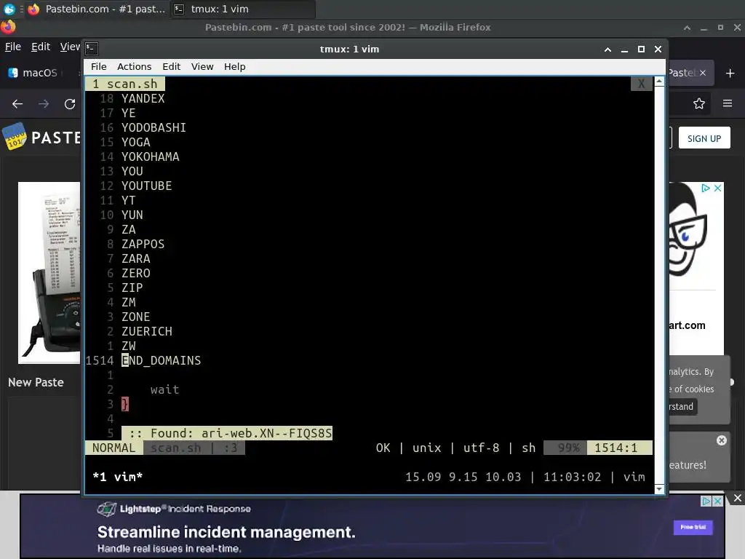
Task: Click the ZAPPOS line in vim
Action: (143, 244)
